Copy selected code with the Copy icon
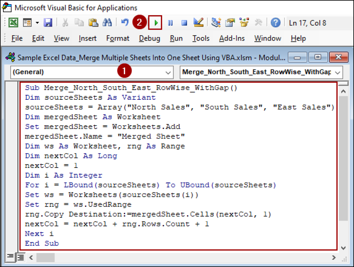Viewport: 354px width, 267px height. [x=79, y=22]
